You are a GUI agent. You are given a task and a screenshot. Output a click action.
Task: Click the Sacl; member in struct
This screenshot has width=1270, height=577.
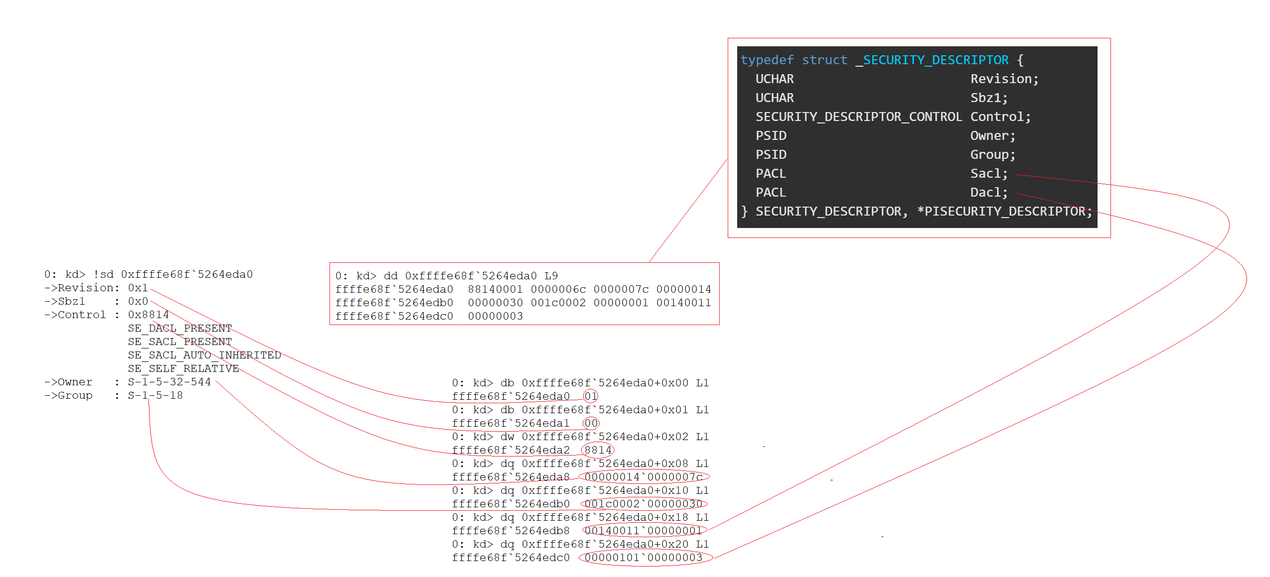click(x=988, y=174)
